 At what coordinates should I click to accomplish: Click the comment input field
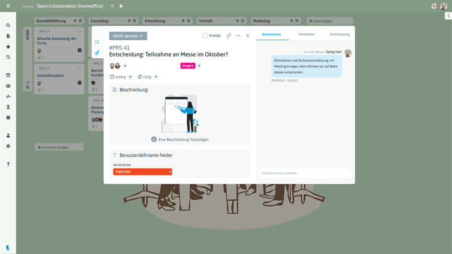click(x=305, y=172)
